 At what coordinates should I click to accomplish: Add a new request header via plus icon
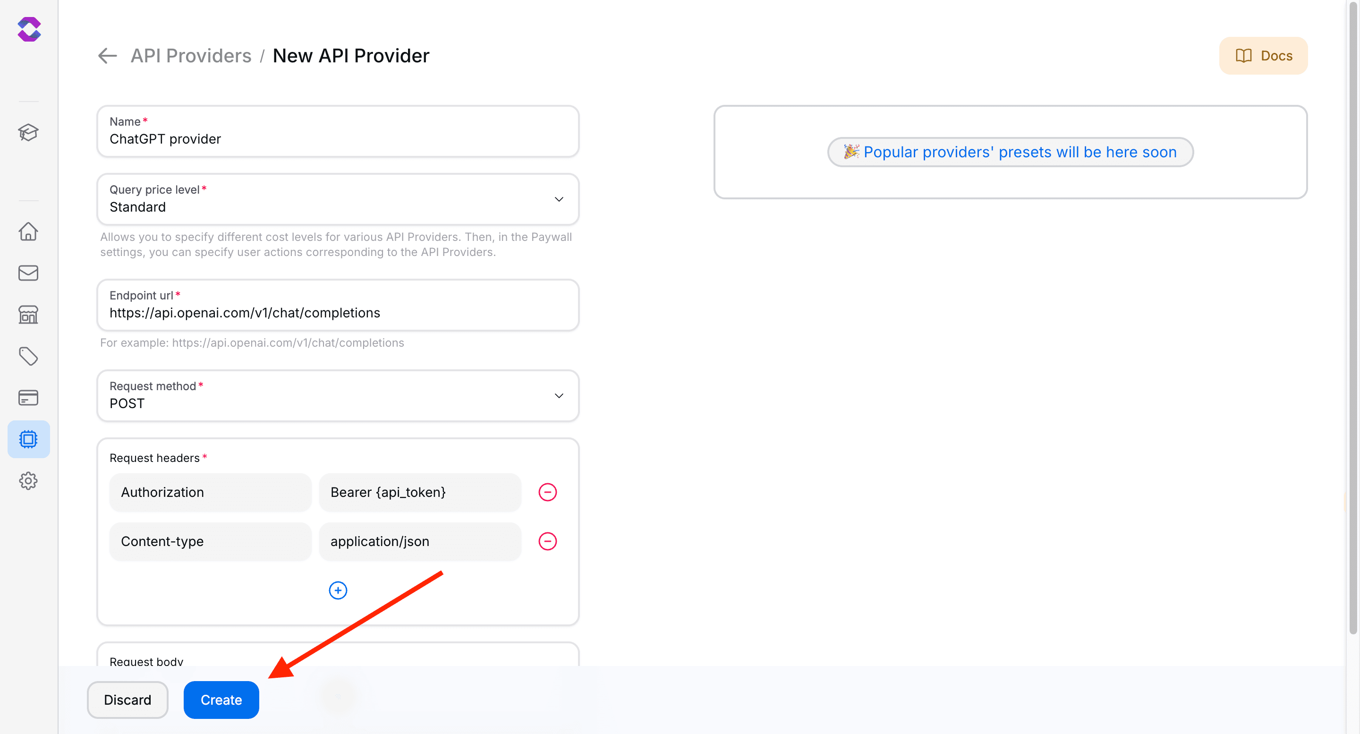[x=338, y=590]
